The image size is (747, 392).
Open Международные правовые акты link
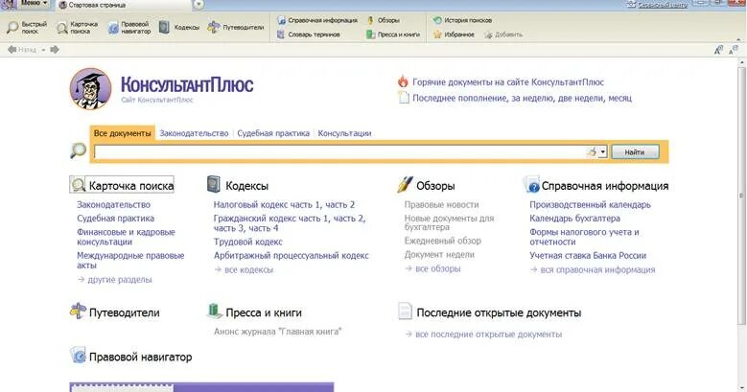coord(130,260)
